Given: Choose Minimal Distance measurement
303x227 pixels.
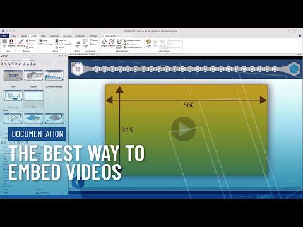Looking at the screenshot, I should (132, 40).
